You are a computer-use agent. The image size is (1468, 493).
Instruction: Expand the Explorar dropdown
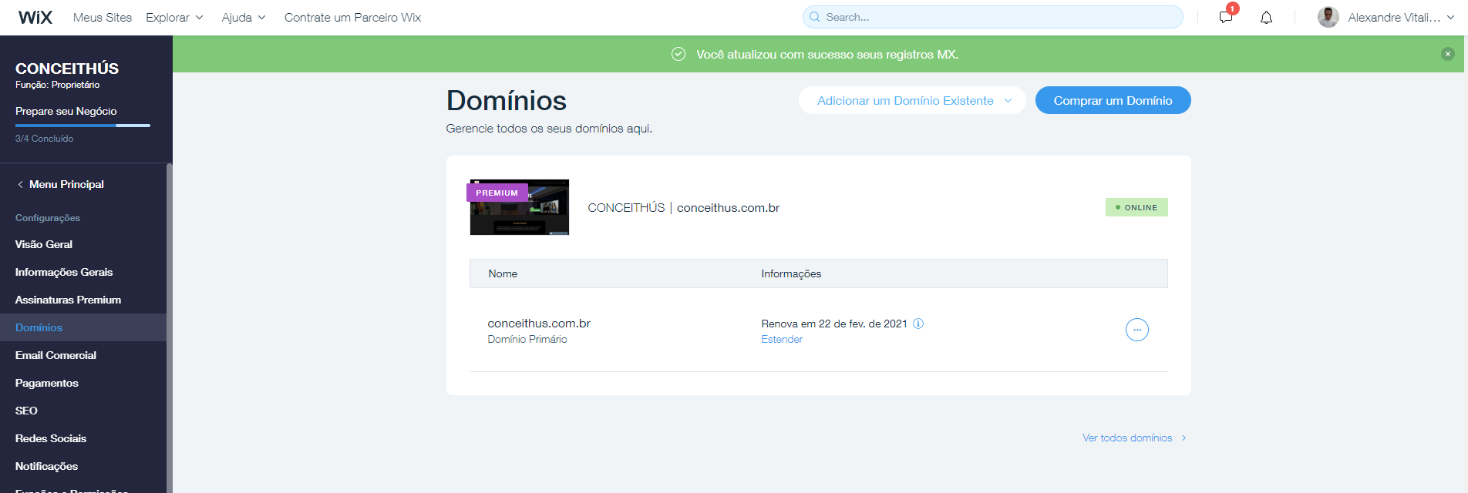pos(174,17)
